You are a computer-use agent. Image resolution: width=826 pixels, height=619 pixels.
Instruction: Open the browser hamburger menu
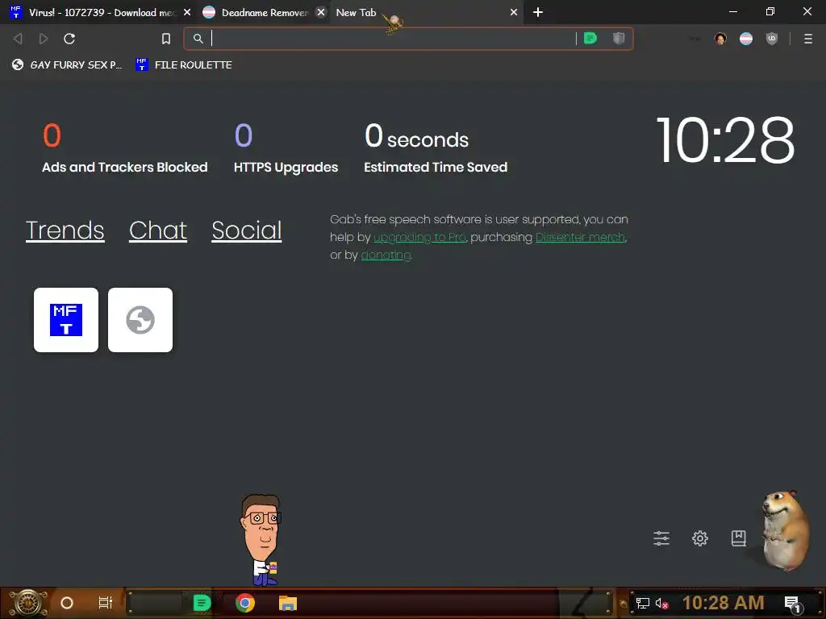(x=808, y=39)
